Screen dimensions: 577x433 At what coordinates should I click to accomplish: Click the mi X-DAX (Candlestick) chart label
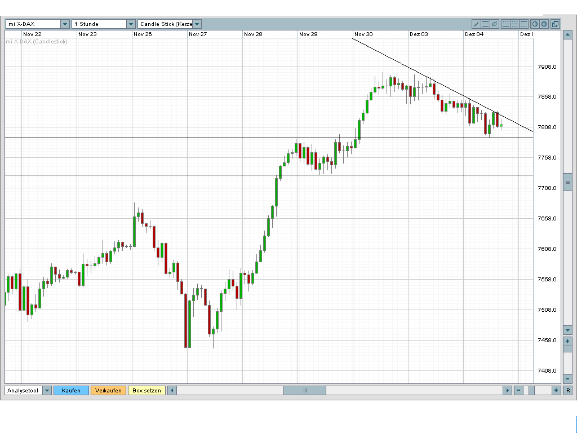click(x=37, y=42)
